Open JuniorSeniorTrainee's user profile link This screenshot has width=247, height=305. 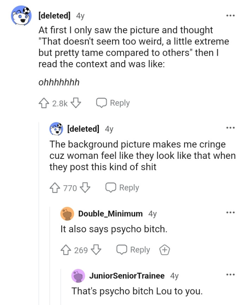click(x=127, y=276)
